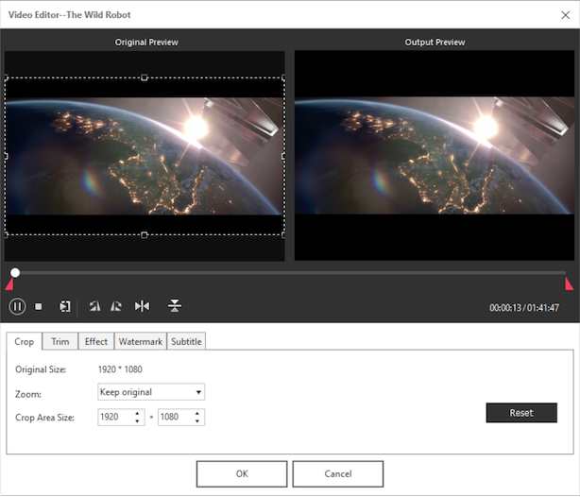Stop the video preview playback

click(x=38, y=307)
